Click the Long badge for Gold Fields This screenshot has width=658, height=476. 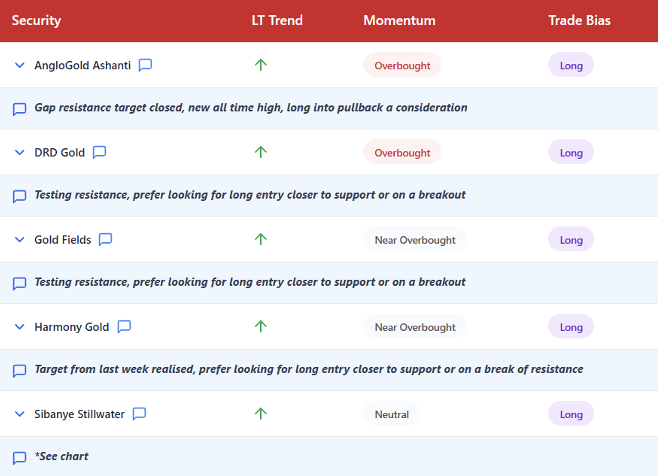[571, 240]
